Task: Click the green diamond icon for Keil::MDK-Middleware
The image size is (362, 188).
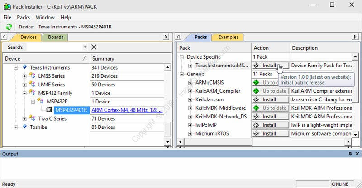Action: [256, 108]
